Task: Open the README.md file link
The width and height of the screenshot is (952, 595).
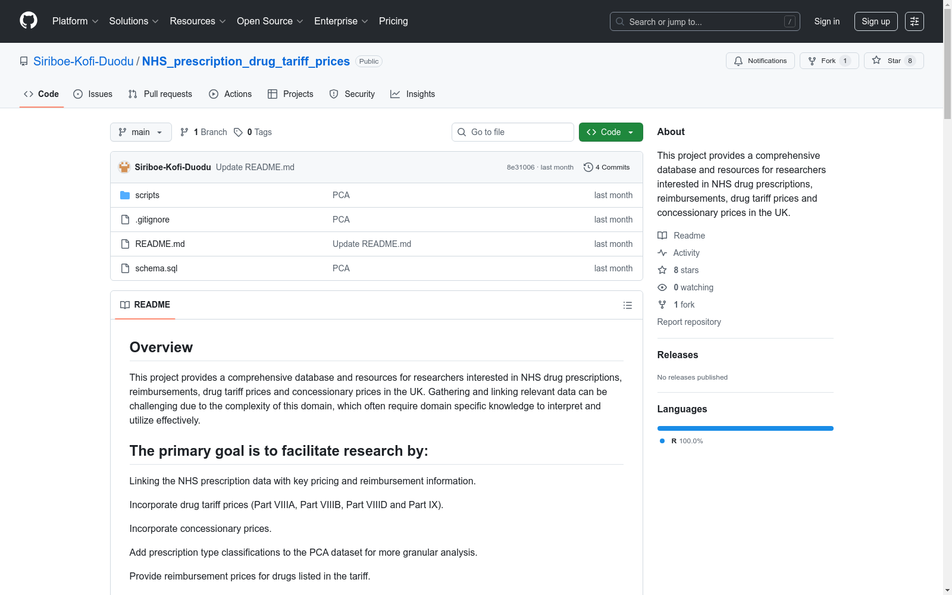Action: pos(160,244)
